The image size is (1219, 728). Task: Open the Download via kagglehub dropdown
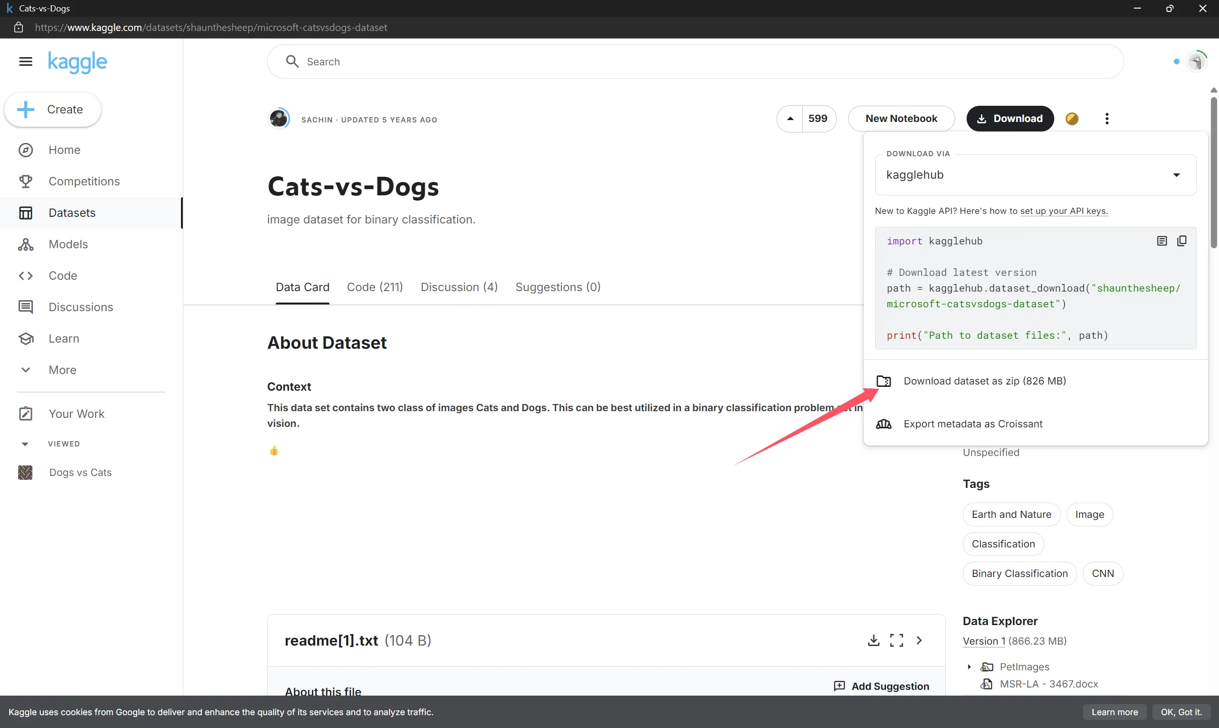[x=1035, y=175]
